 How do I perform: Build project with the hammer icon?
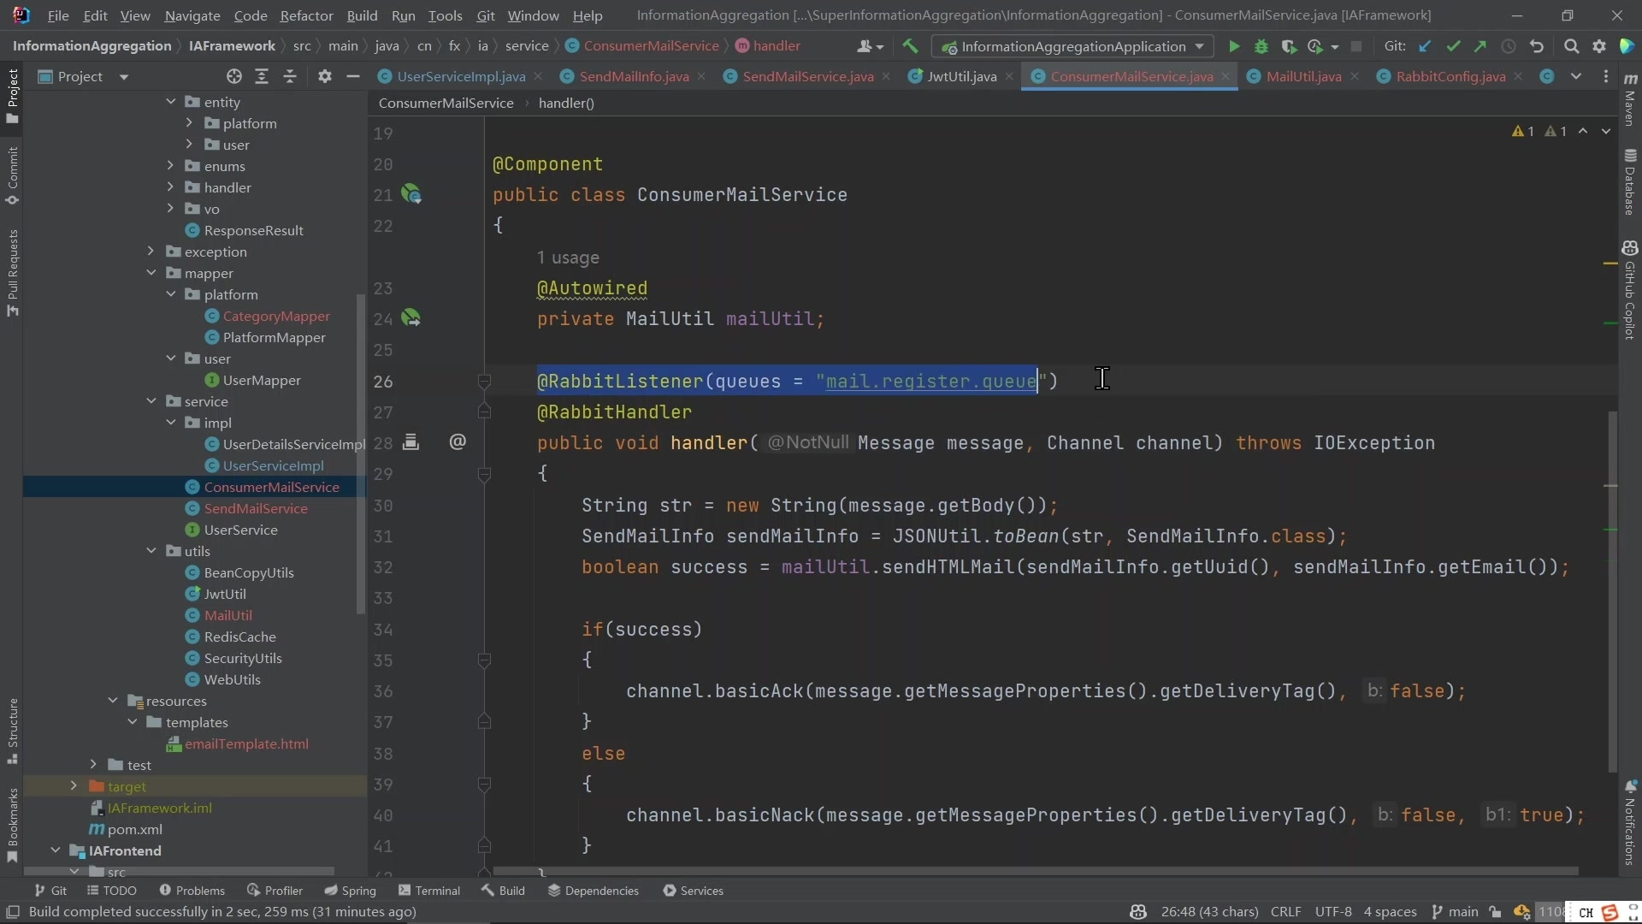[x=910, y=46]
